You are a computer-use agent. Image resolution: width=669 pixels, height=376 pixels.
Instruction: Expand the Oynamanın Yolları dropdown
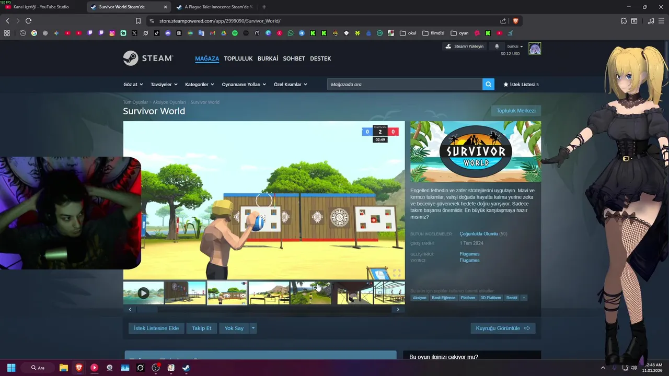tap(244, 84)
